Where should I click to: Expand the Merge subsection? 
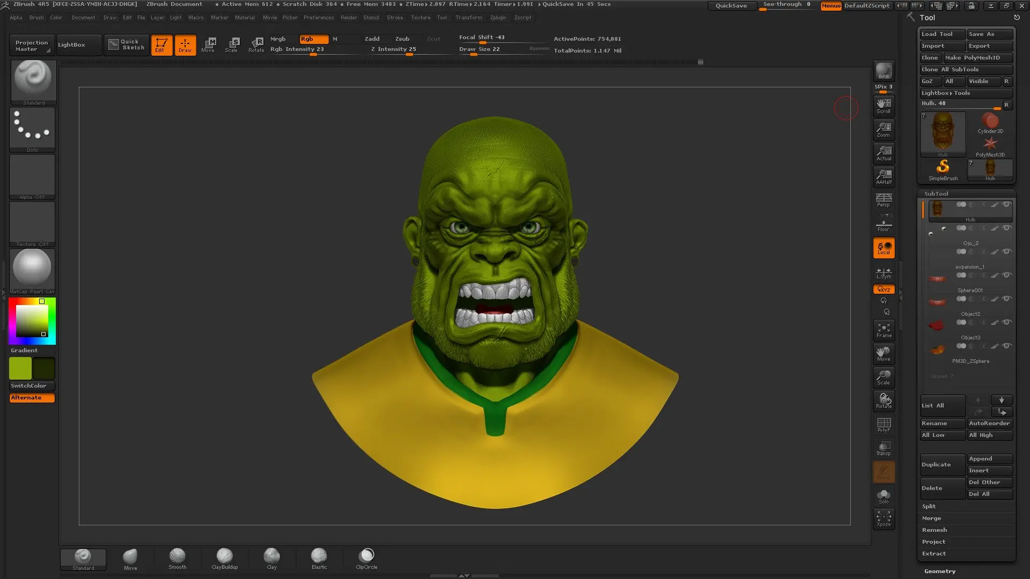931,518
